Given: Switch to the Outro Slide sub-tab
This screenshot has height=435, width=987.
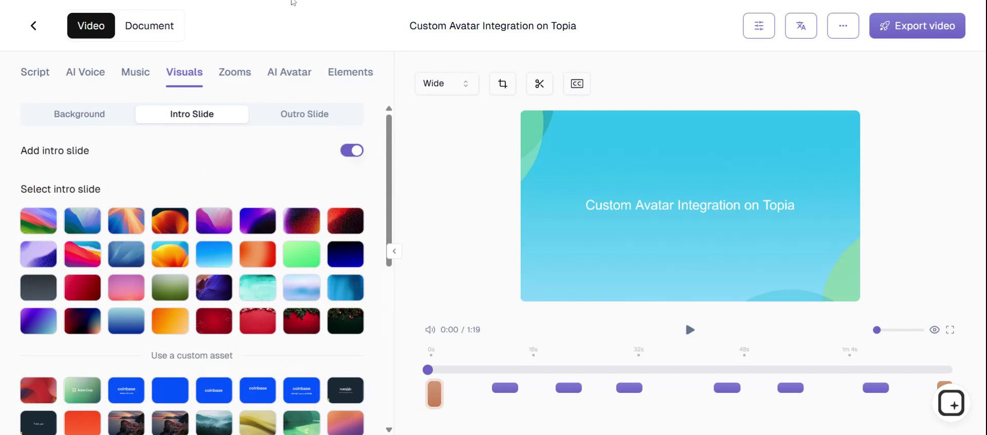Looking at the screenshot, I should [304, 114].
